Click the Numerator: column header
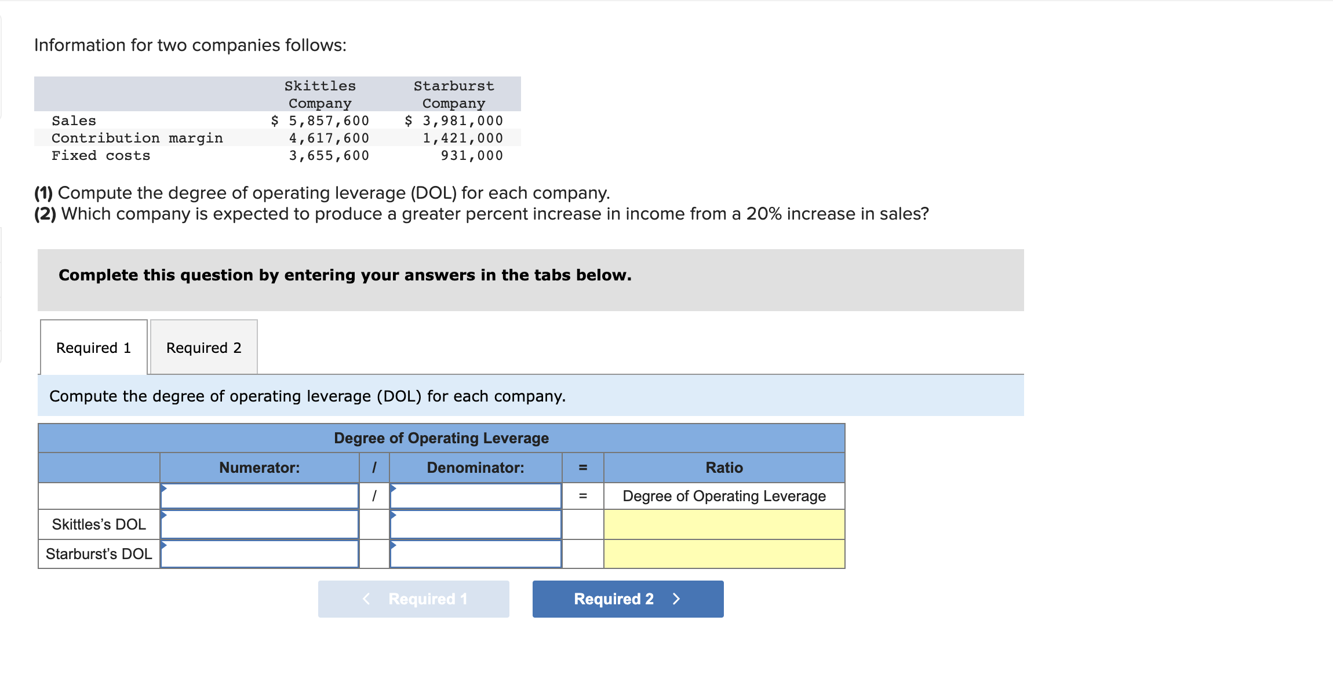 [259, 468]
